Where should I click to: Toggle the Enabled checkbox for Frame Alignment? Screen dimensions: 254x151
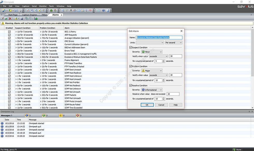pos(9,60)
